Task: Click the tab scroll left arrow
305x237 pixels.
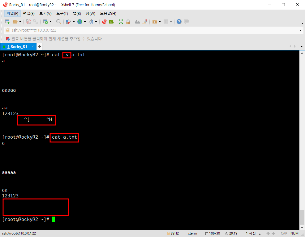Action: click(x=290, y=46)
